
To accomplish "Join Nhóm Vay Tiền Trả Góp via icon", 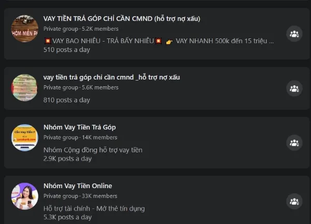I will coord(294,142).
